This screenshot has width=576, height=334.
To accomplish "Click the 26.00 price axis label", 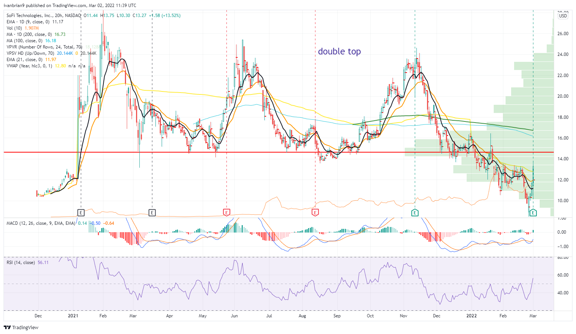I will coord(563,34).
